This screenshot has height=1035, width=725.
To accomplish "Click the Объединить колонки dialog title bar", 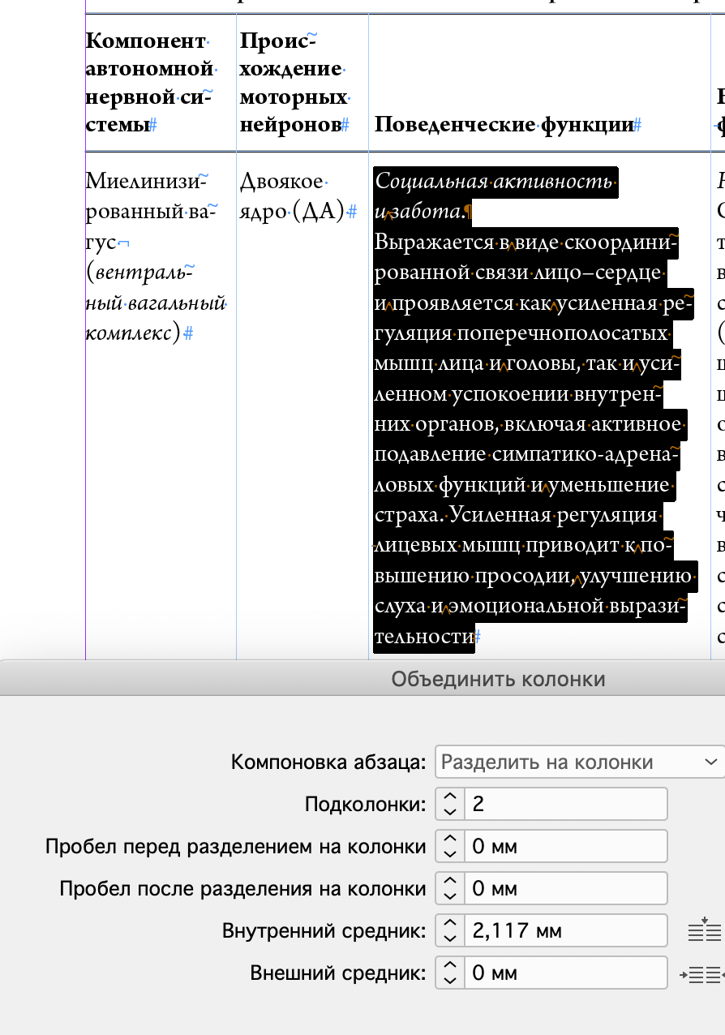I will 497,679.
